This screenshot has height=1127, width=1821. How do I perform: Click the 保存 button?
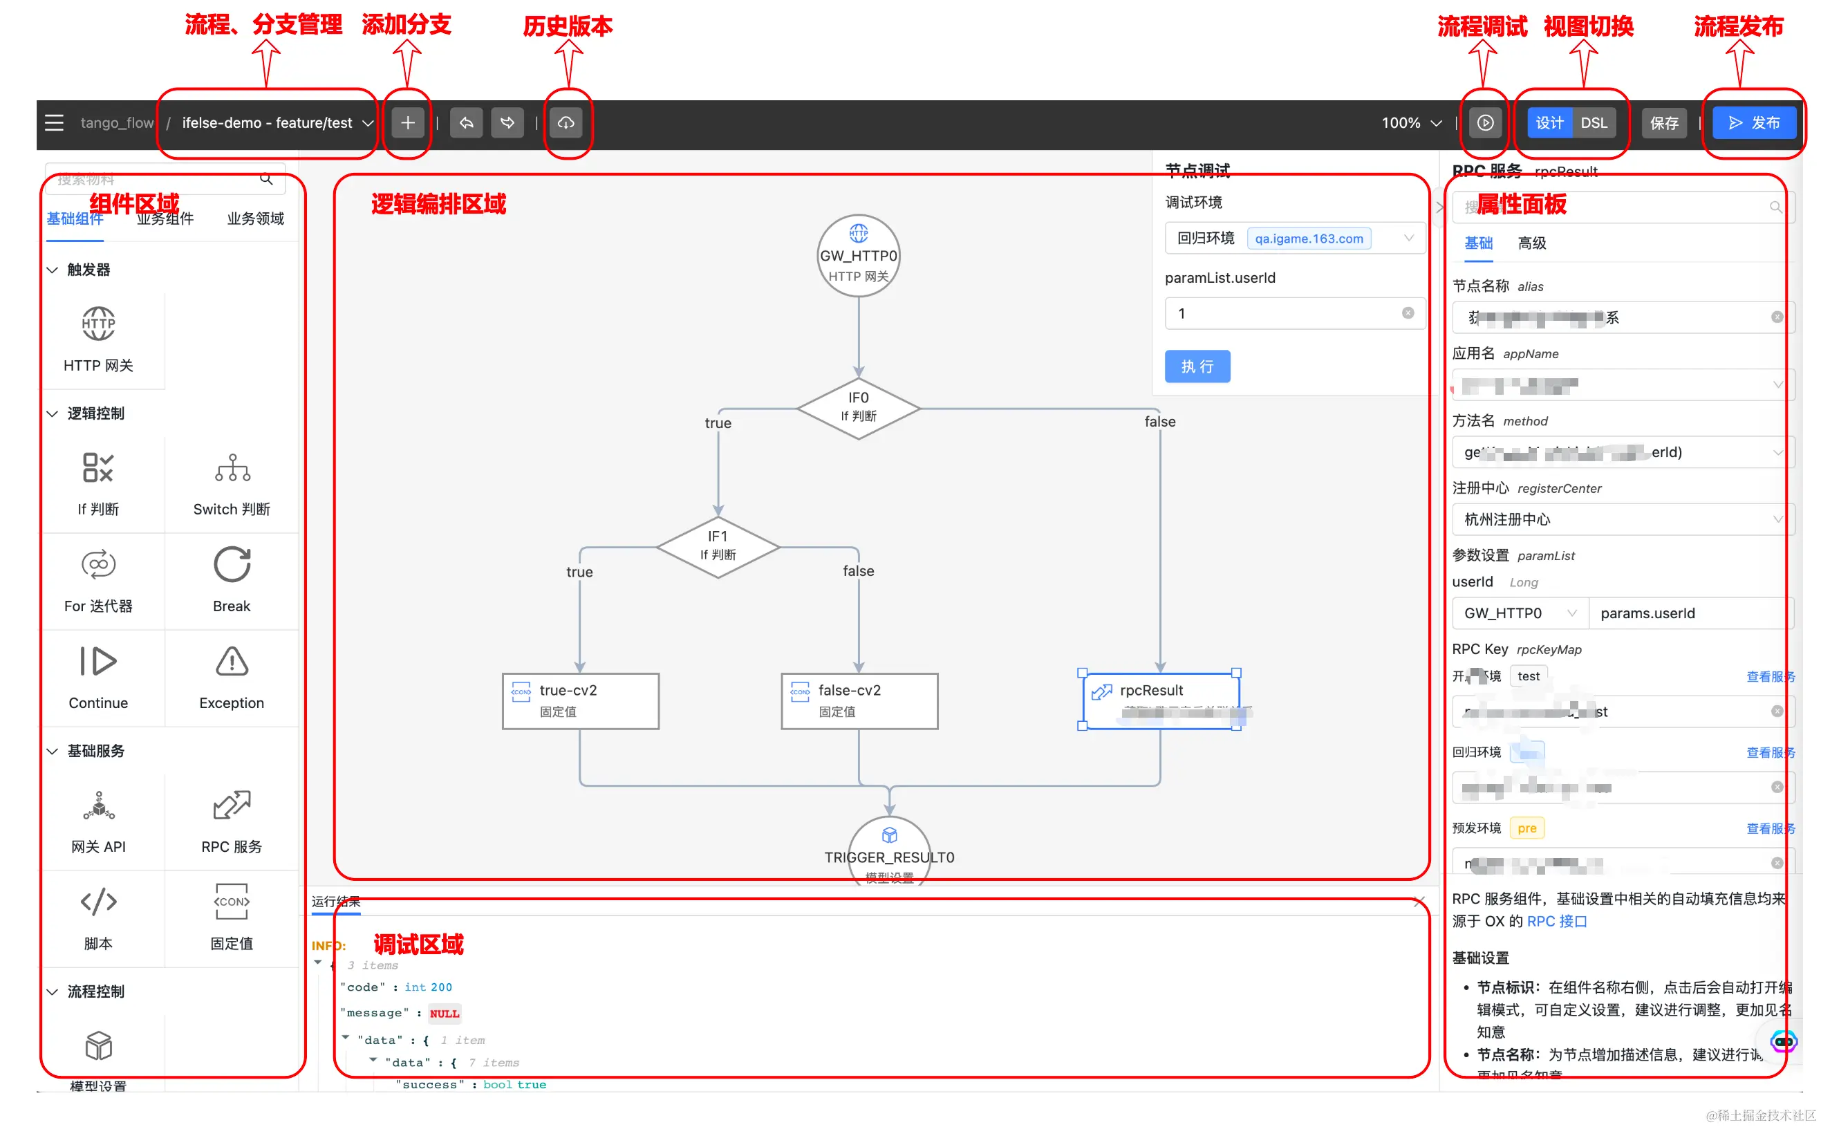[1664, 123]
